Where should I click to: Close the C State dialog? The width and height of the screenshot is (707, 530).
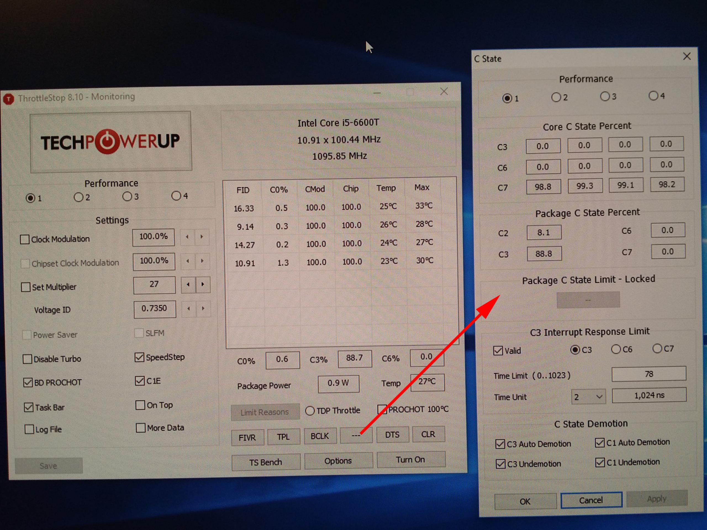coord(687,57)
